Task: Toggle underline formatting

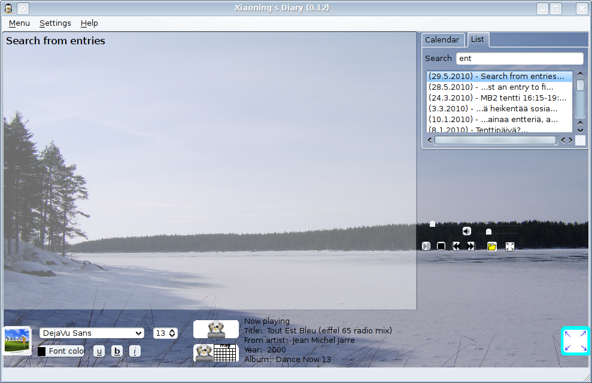Action: 99,351
